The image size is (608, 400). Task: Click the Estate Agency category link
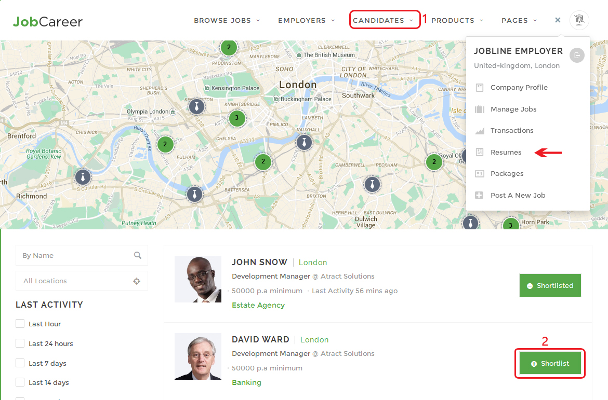tap(258, 305)
